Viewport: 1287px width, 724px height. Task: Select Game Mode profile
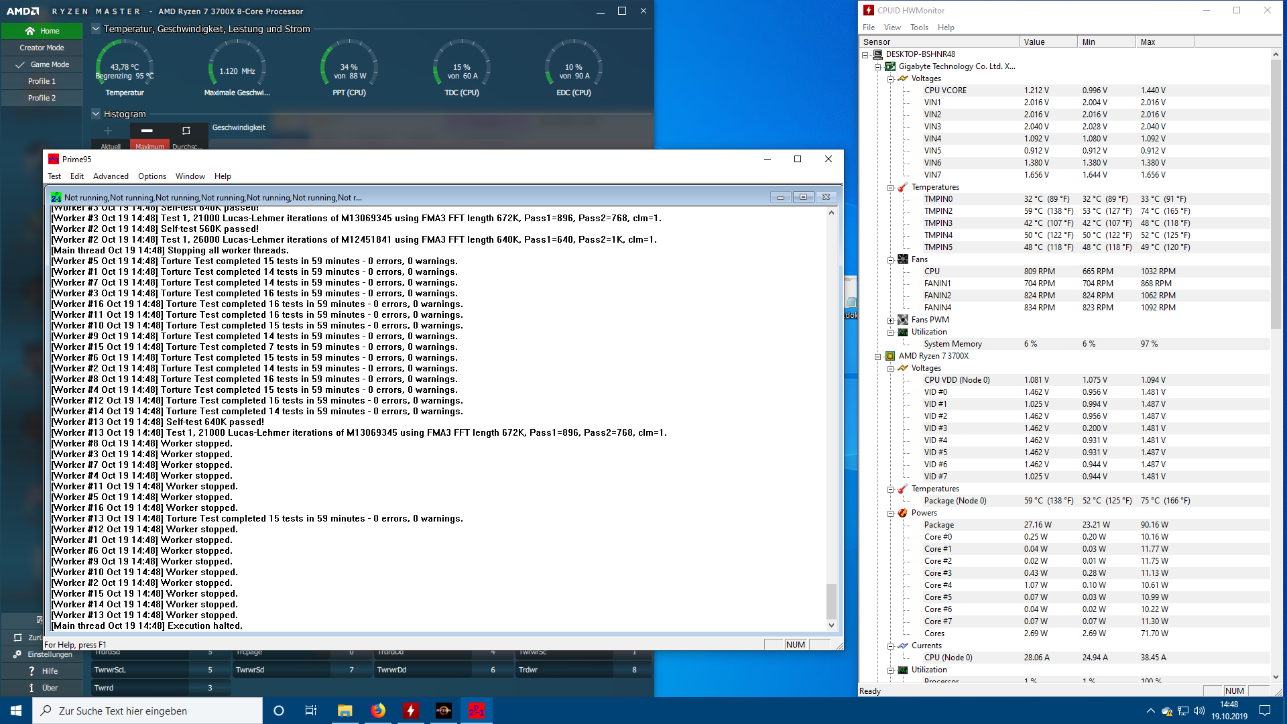pos(42,64)
